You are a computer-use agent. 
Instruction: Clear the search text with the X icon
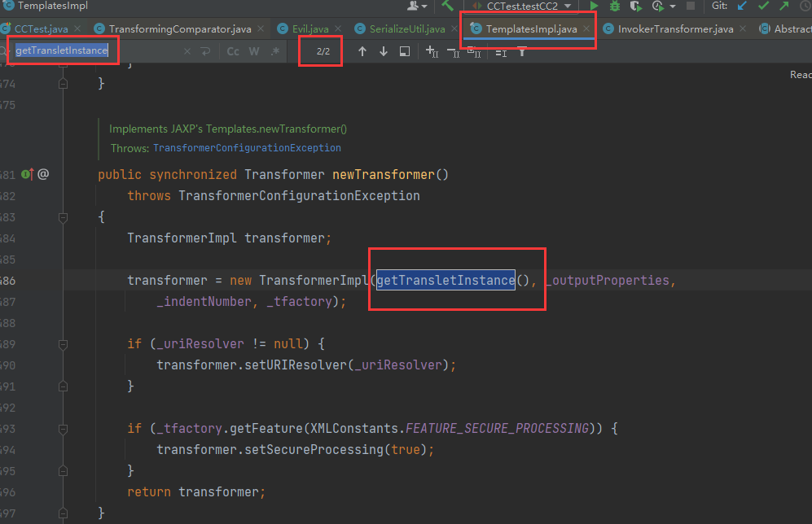point(187,51)
